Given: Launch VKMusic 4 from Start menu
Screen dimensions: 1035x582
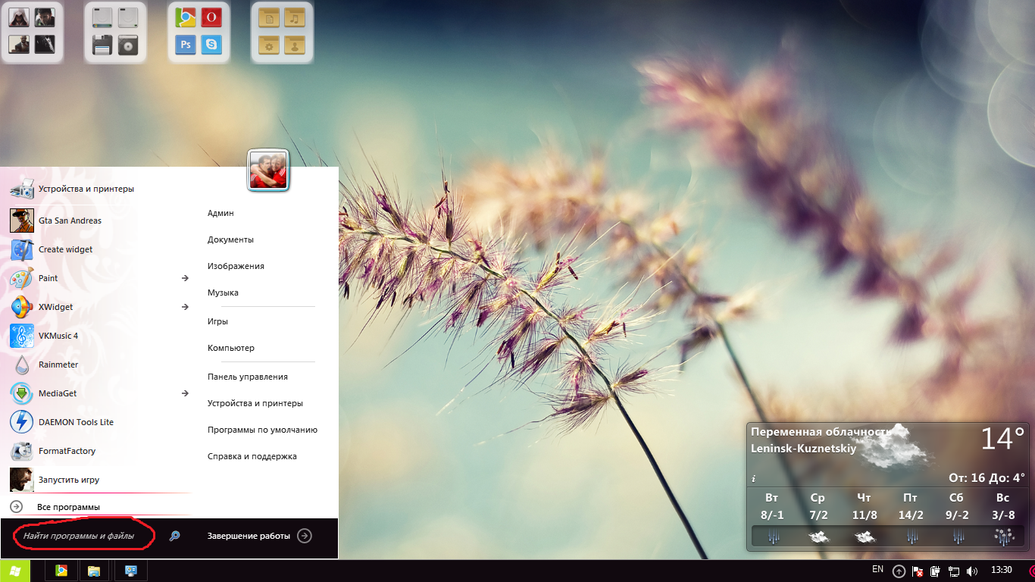Looking at the screenshot, I should click(x=98, y=336).
